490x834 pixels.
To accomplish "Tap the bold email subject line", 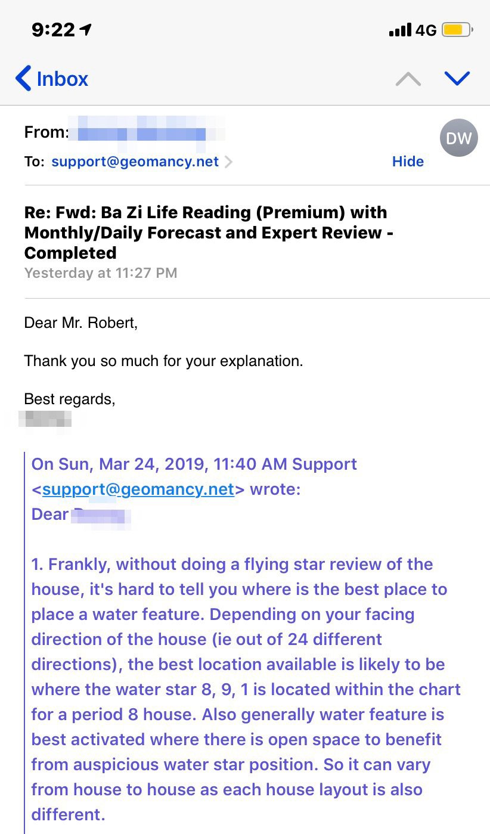I will coord(206,232).
